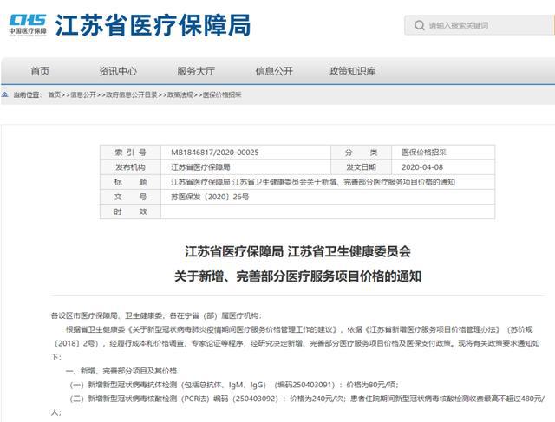The width and height of the screenshot is (555, 422).
Task: Click the item (二) PCR nucleic acid test line
Action: (x=307, y=399)
